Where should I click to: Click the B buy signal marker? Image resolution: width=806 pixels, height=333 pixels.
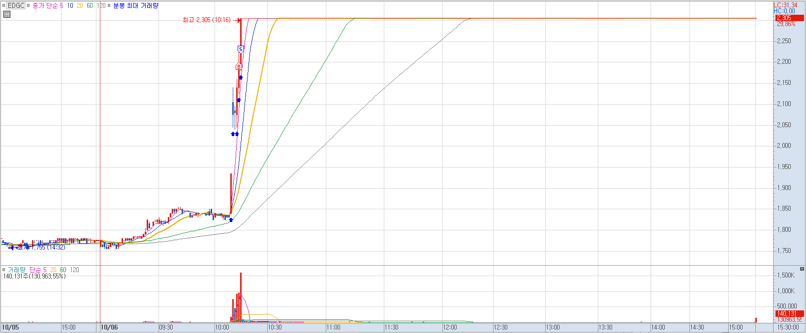click(239, 67)
